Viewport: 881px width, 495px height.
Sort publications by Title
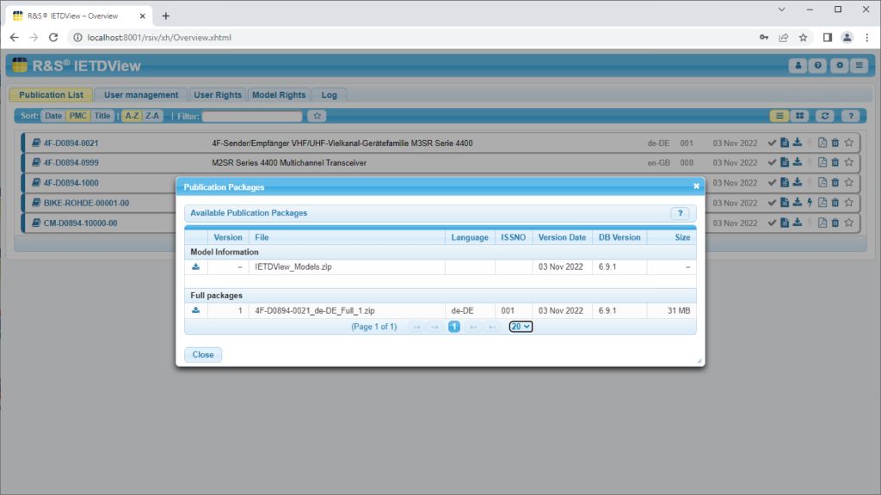(x=102, y=116)
